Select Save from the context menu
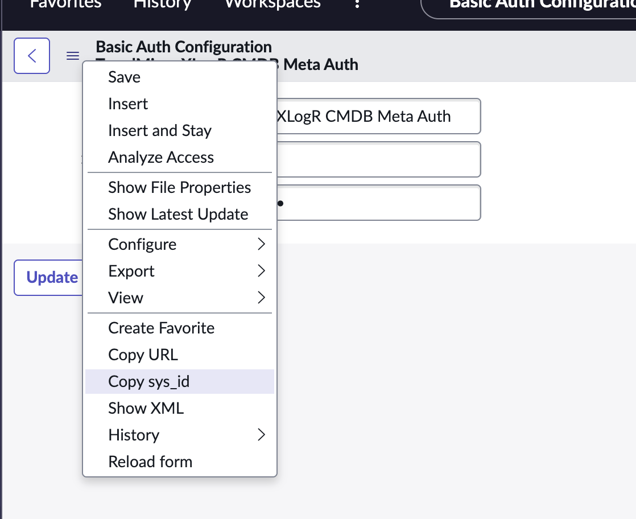 pos(124,77)
